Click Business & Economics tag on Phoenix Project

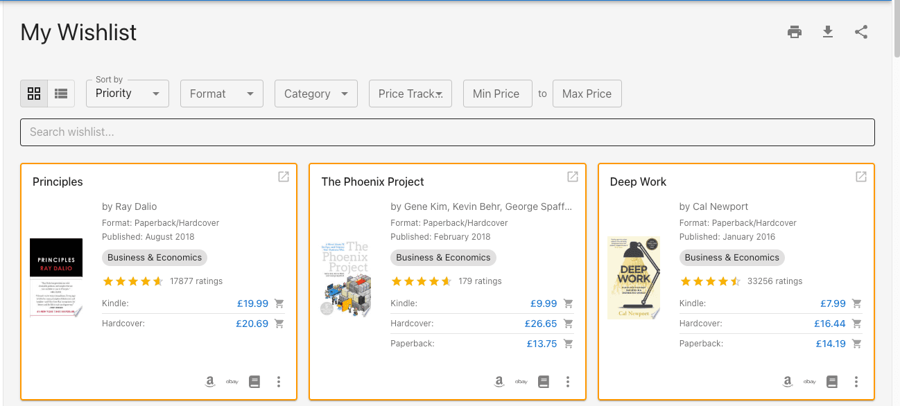(443, 258)
